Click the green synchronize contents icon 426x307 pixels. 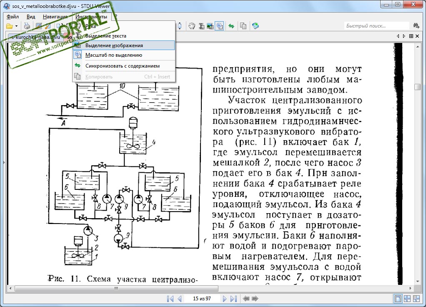[231, 26]
